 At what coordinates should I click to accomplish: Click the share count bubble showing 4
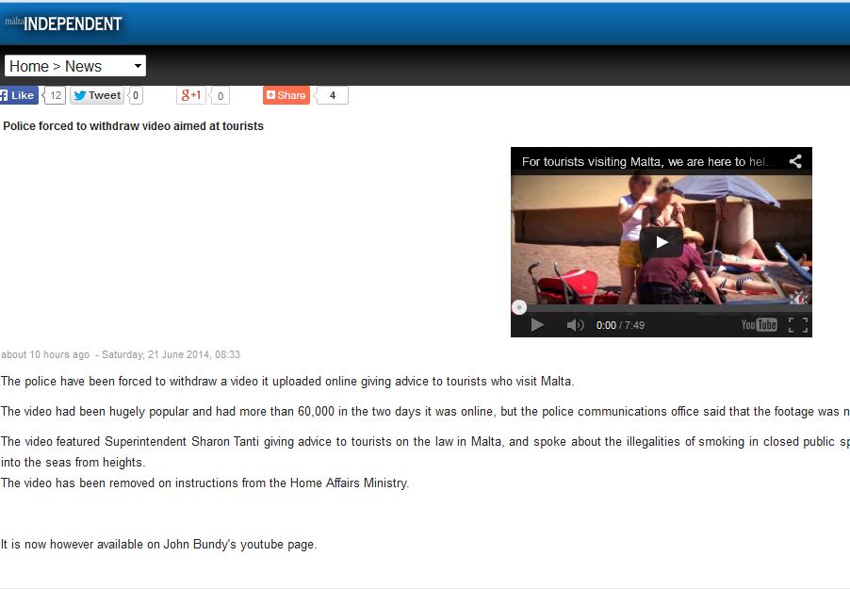point(333,95)
